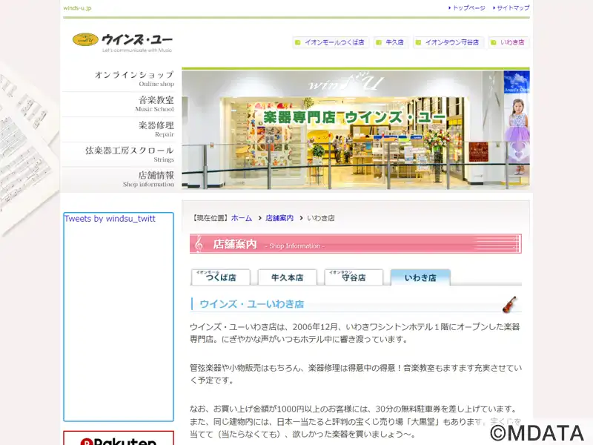Go to いわき店 shop button in header

coord(508,42)
